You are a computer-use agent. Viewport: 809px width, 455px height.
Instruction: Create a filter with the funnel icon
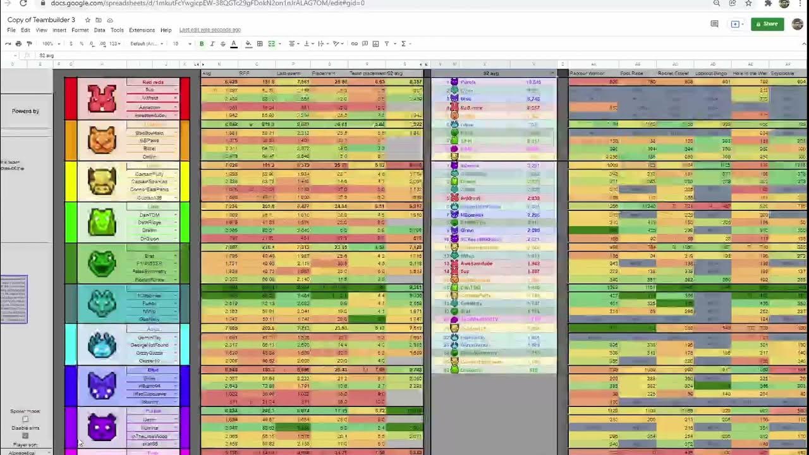387,44
